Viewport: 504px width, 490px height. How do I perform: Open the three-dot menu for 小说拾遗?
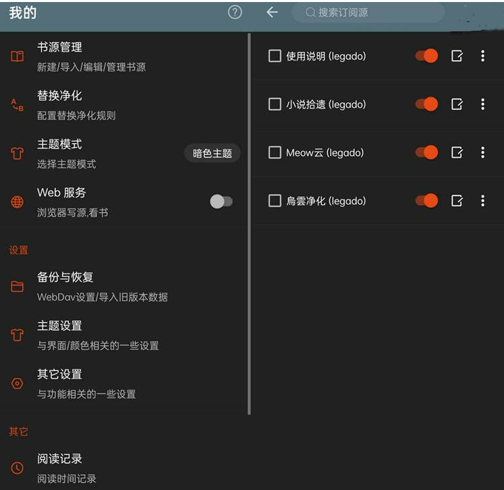point(482,104)
